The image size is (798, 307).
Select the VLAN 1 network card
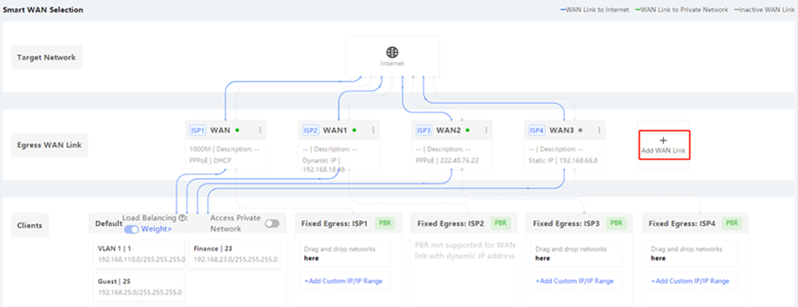pyautogui.click(x=139, y=254)
